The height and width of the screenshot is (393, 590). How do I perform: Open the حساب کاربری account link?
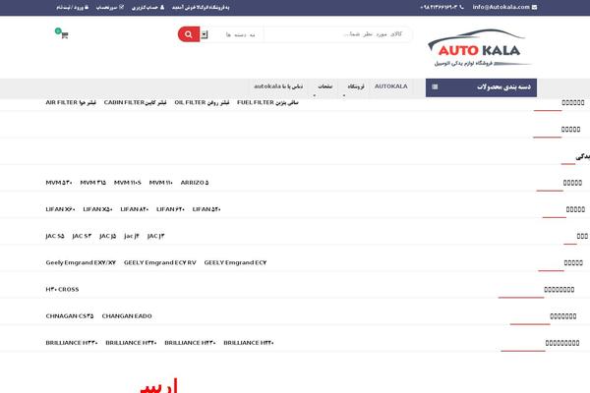[x=145, y=7]
